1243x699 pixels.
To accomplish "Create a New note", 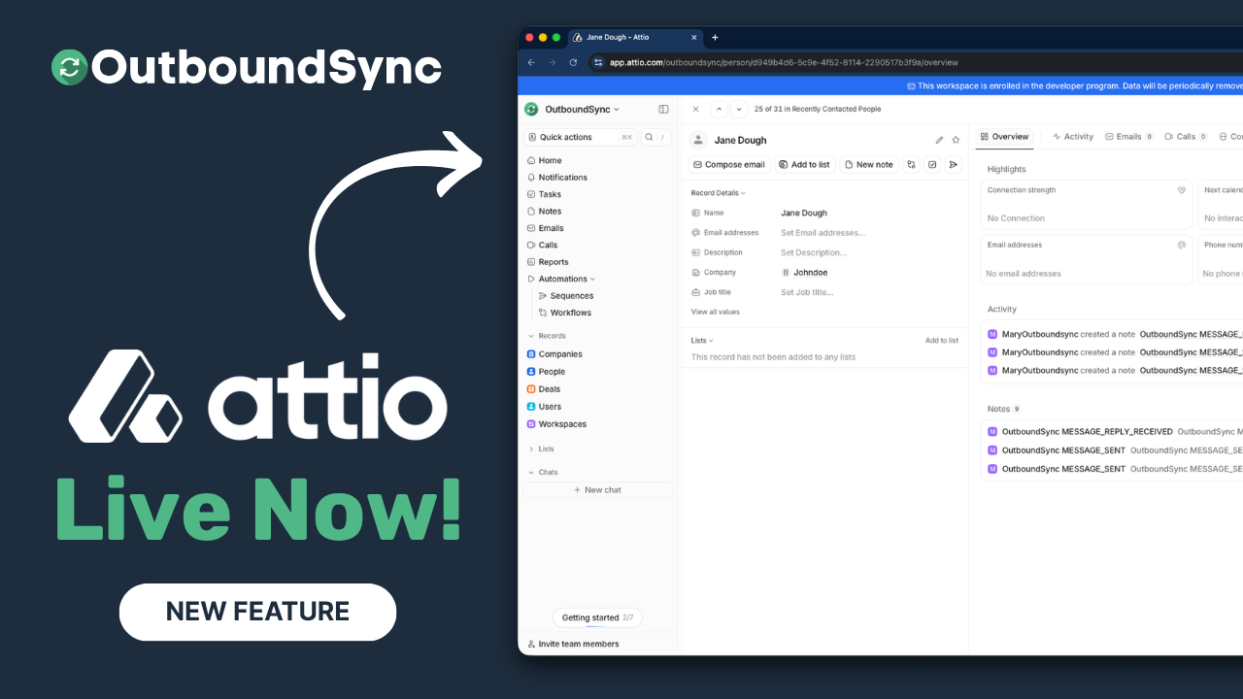I will tap(868, 165).
